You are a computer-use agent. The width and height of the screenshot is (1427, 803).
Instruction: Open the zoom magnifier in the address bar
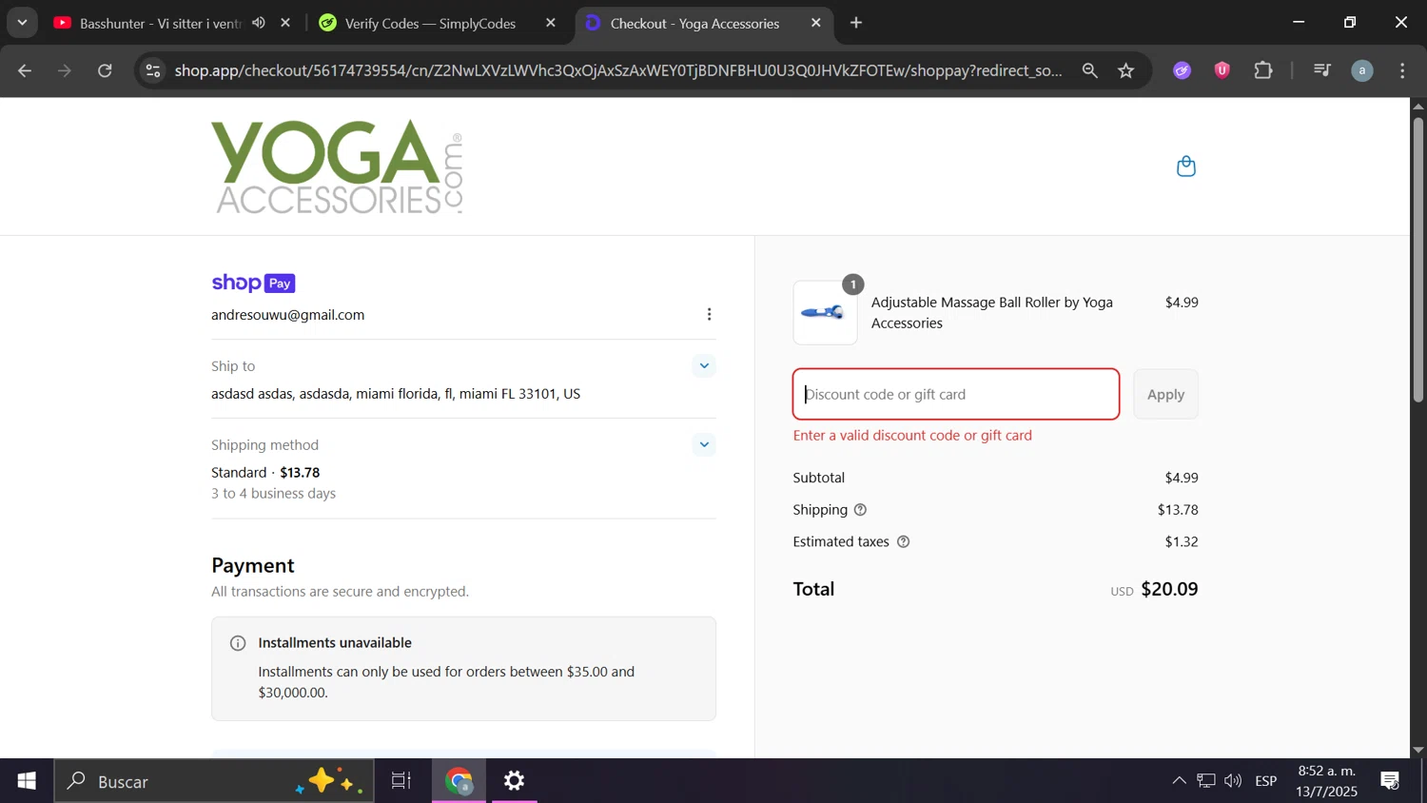pyautogui.click(x=1090, y=70)
